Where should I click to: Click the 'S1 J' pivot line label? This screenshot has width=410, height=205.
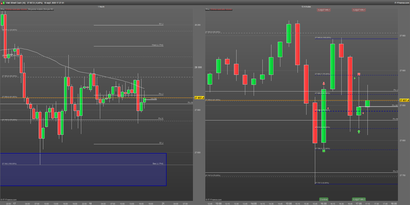(161, 143)
